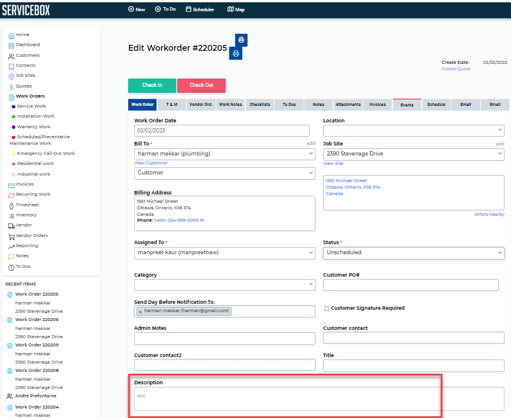Open the Map from top bar

(x=236, y=9)
